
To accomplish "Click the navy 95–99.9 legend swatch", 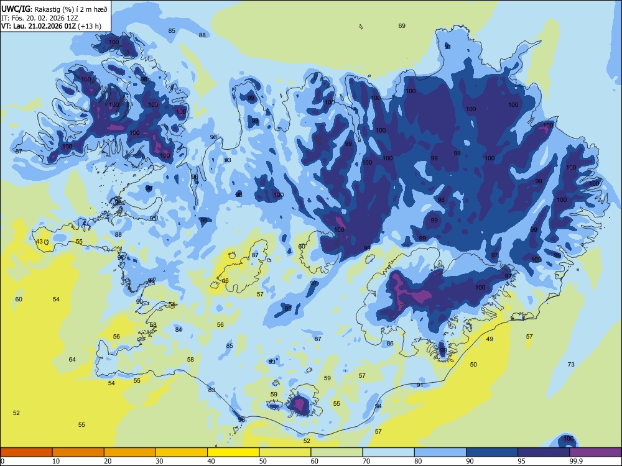I will click(544, 452).
